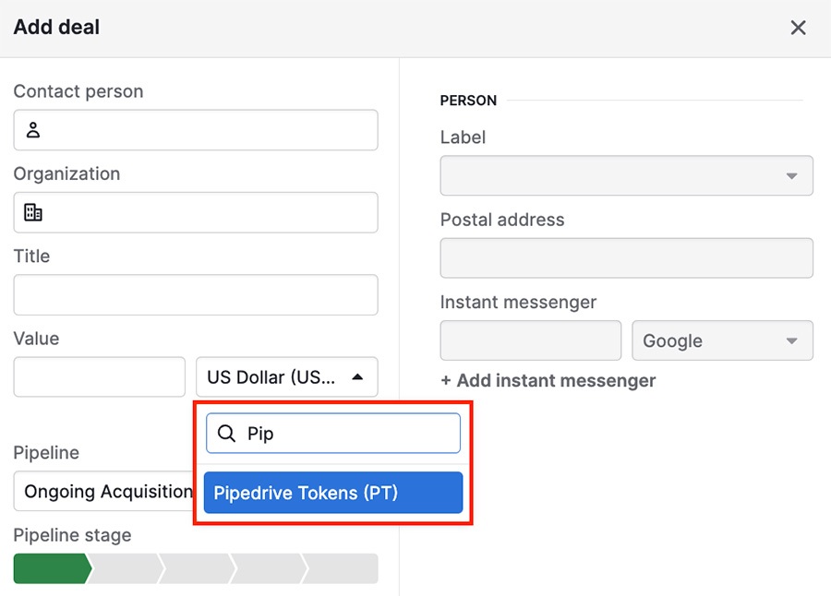Viewport: 831px width, 596px height.
Task: Click the Instant messenger text field
Action: 531,340
